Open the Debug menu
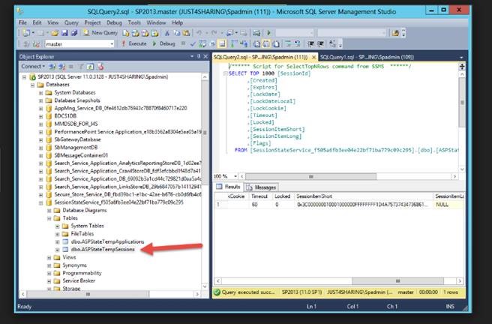The image size is (492, 324). [114, 22]
